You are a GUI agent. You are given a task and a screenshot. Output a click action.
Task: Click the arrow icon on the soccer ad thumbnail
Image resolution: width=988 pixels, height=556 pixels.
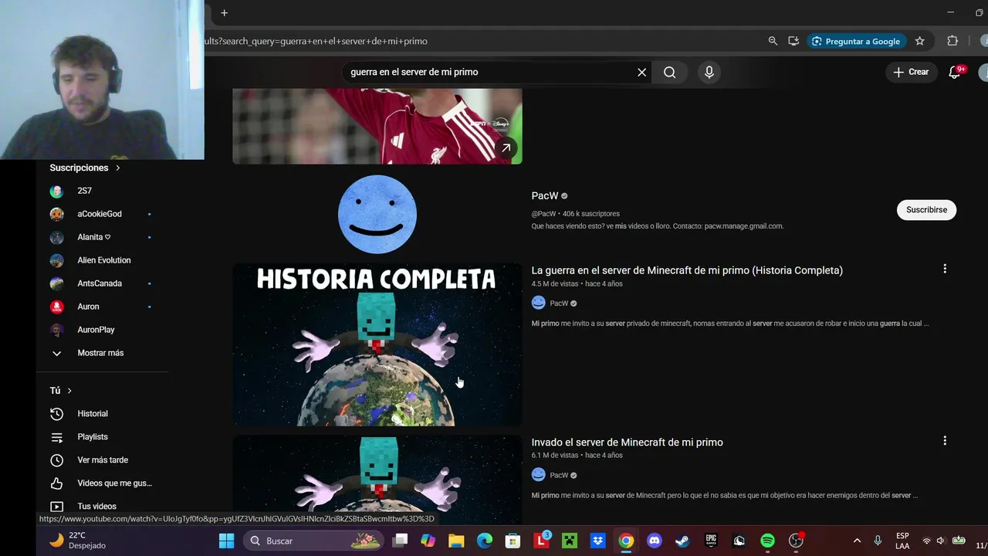point(506,148)
